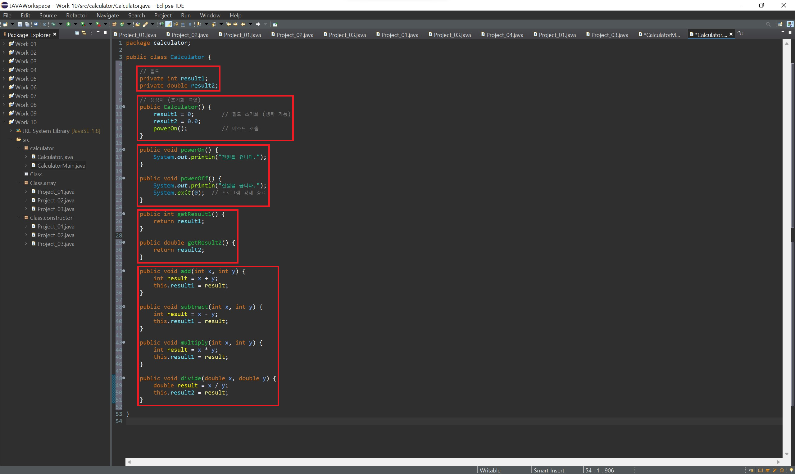795x474 pixels.
Task: Click the Save All toolbar icon
Action: (x=27, y=24)
